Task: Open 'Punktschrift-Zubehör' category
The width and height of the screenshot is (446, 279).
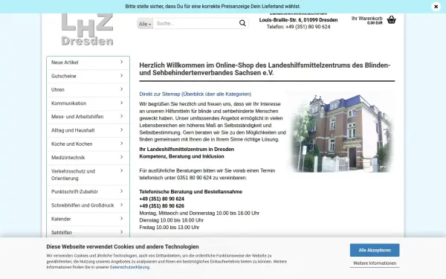Action: (x=88, y=192)
